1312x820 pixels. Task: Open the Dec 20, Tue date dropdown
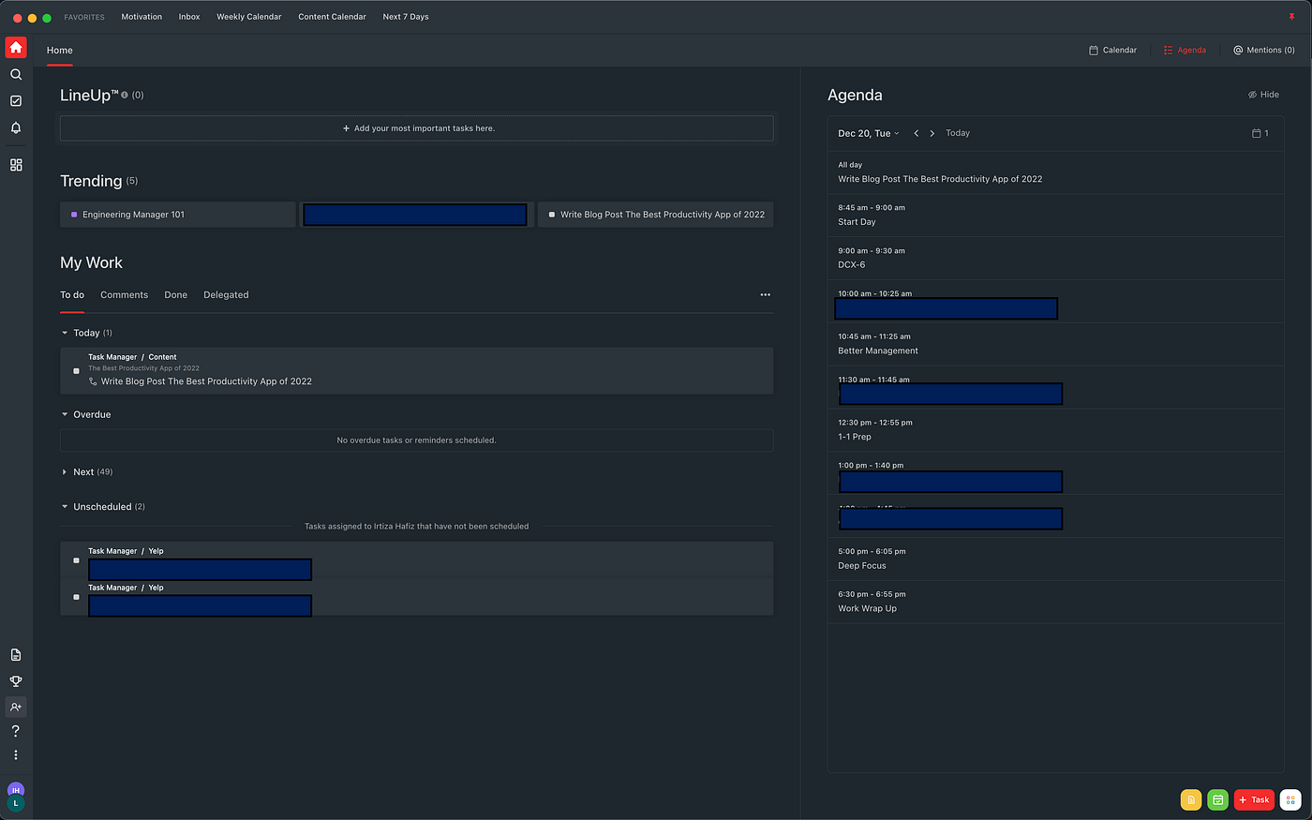coord(868,133)
